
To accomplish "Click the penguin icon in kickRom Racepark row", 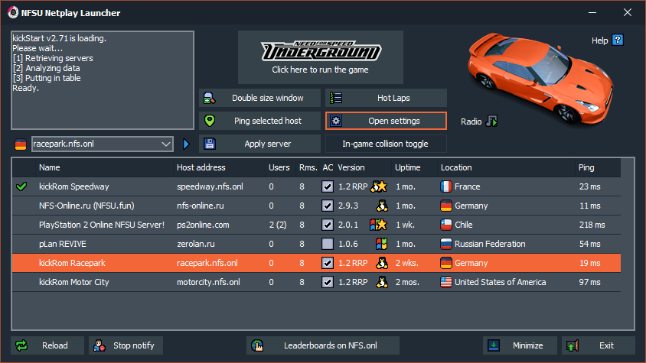I will tap(382, 263).
